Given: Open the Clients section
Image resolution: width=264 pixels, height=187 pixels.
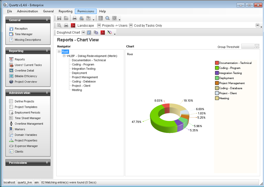Looking at the screenshot, I should 19,152.
